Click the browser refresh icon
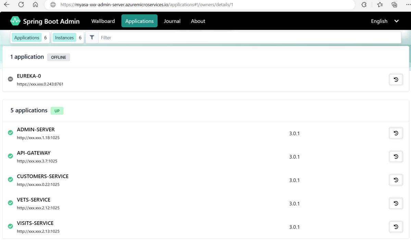The width and height of the screenshot is (411, 240). (21, 5)
